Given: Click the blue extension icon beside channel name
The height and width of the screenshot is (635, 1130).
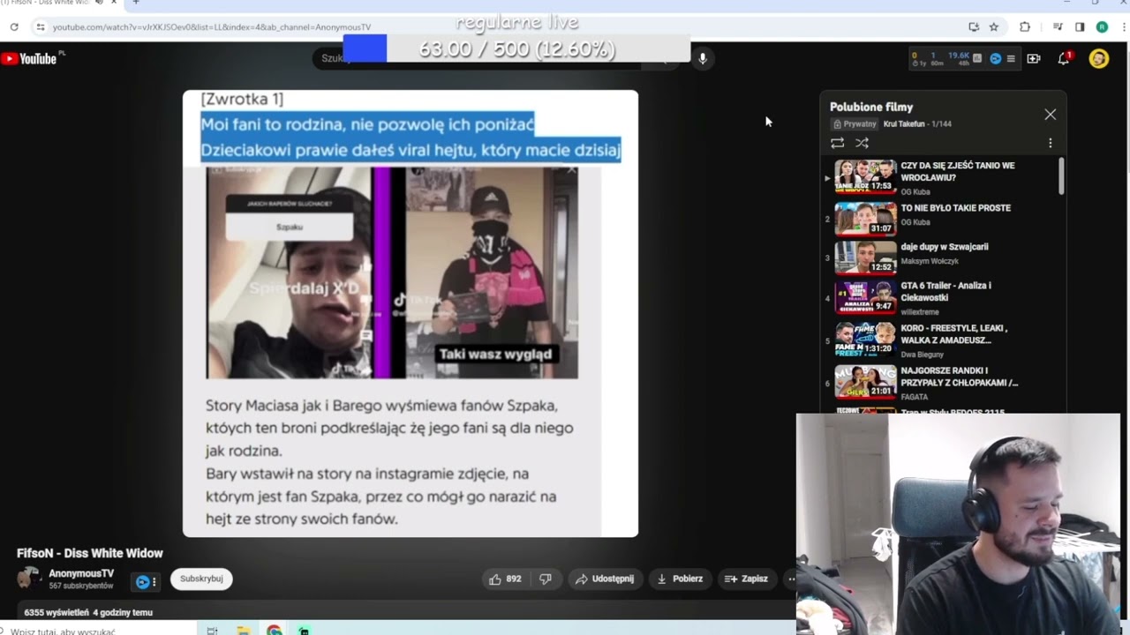Looking at the screenshot, I should [142, 582].
